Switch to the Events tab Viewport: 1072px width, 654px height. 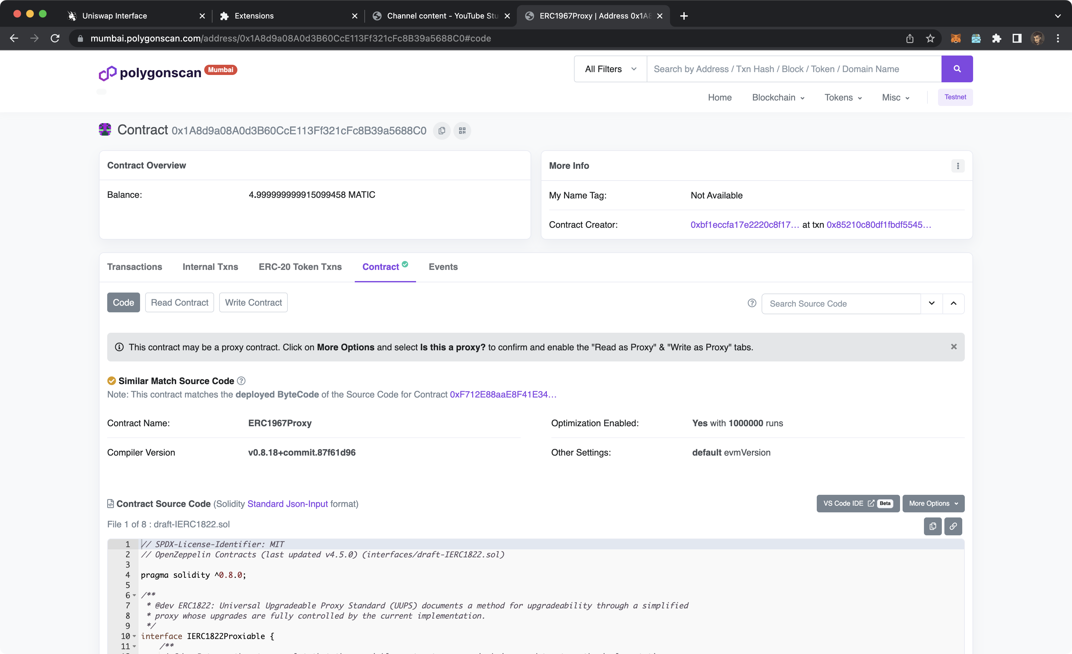tap(443, 267)
